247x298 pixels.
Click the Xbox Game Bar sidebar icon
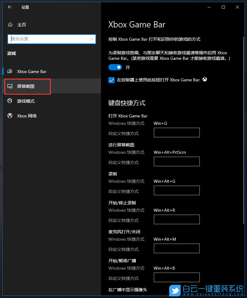pyautogui.click(x=10, y=71)
